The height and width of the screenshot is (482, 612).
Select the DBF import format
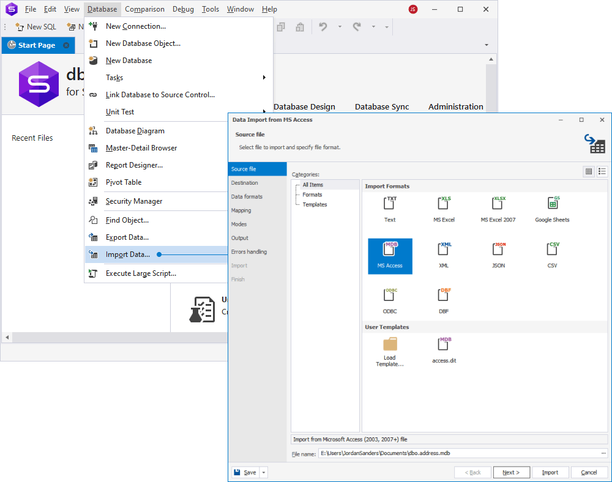click(444, 301)
